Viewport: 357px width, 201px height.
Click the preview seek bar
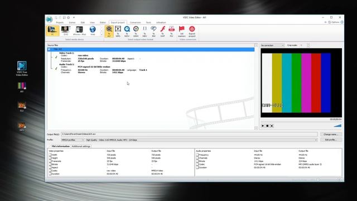pyautogui.click(x=301, y=122)
